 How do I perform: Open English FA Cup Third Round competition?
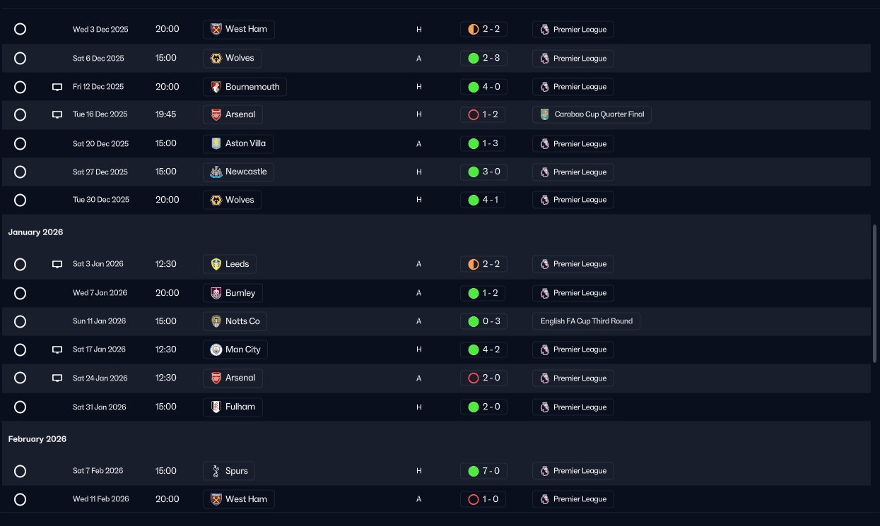587,321
